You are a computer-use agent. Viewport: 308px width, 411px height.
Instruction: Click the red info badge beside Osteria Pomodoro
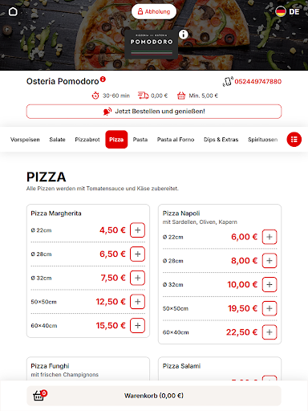103,79
